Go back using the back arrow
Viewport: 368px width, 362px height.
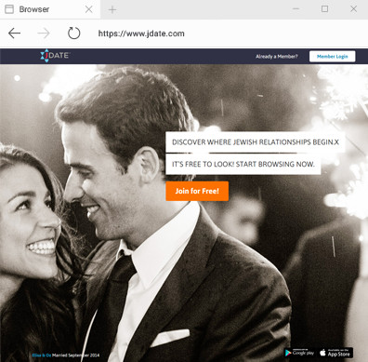(14, 34)
